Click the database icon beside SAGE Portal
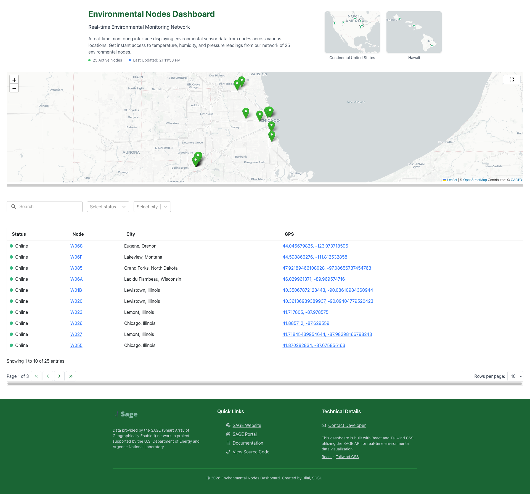The width and height of the screenshot is (530, 494). coord(228,434)
